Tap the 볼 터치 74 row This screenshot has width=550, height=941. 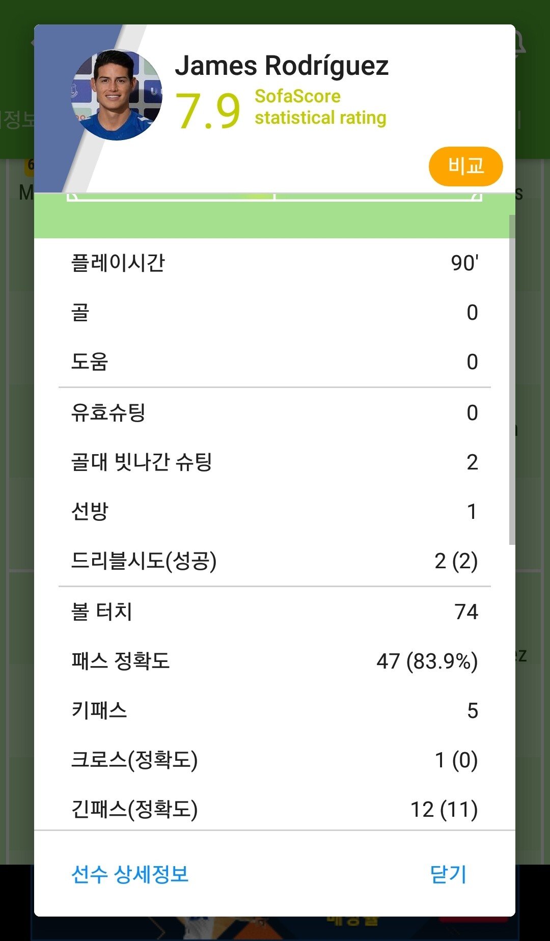click(274, 612)
